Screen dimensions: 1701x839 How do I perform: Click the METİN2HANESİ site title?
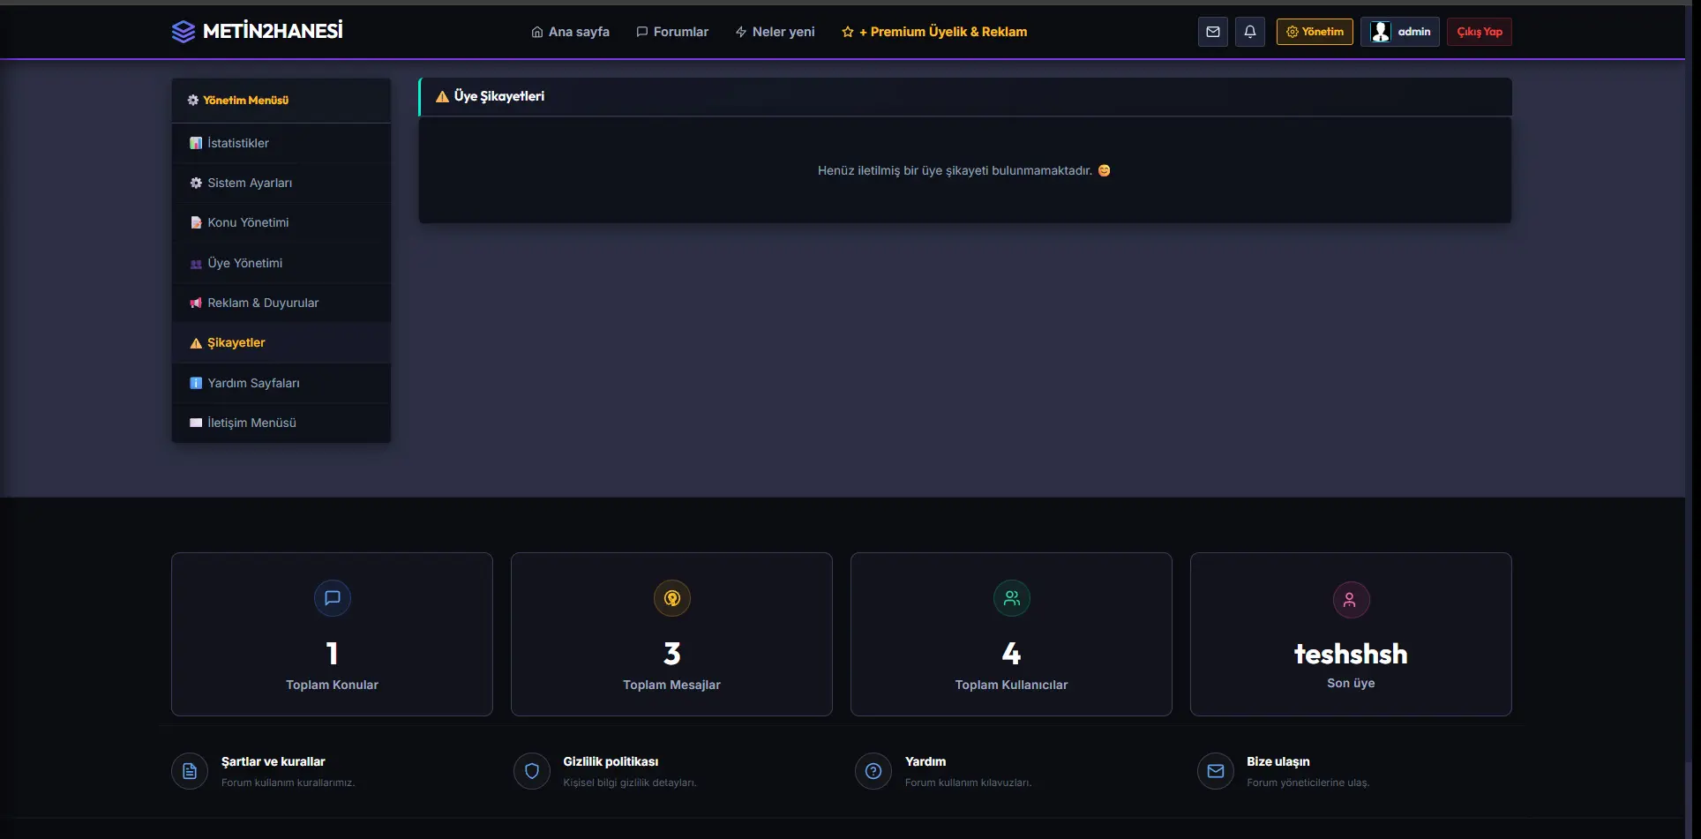(273, 32)
